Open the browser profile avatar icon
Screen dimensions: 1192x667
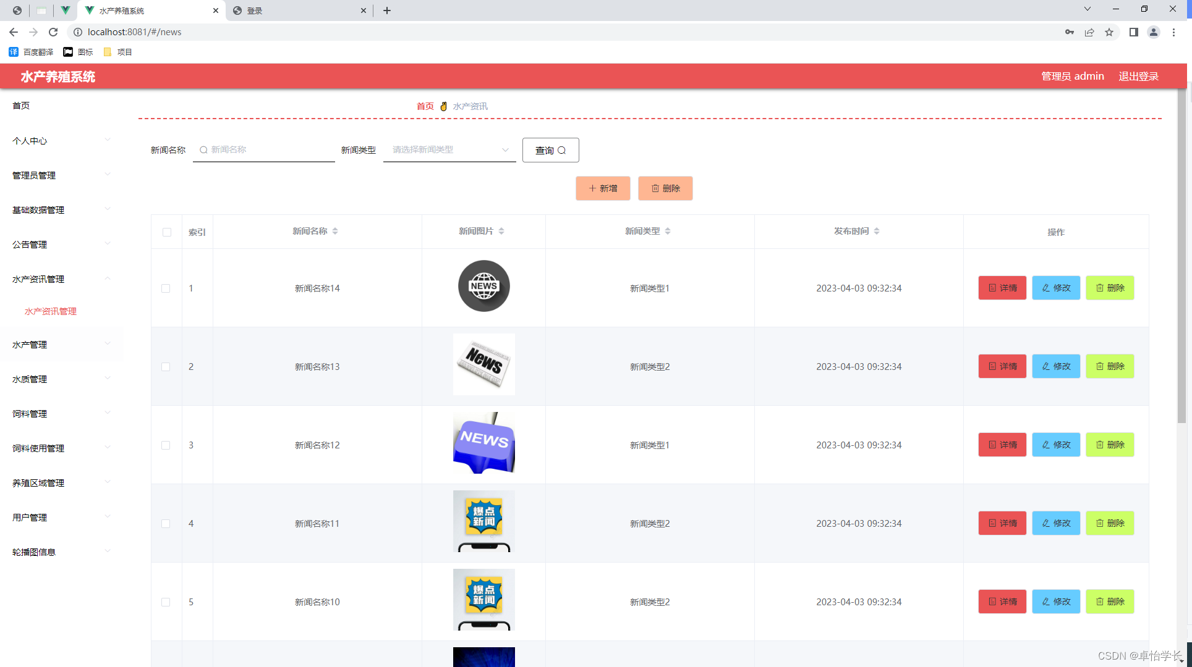(1153, 32)
